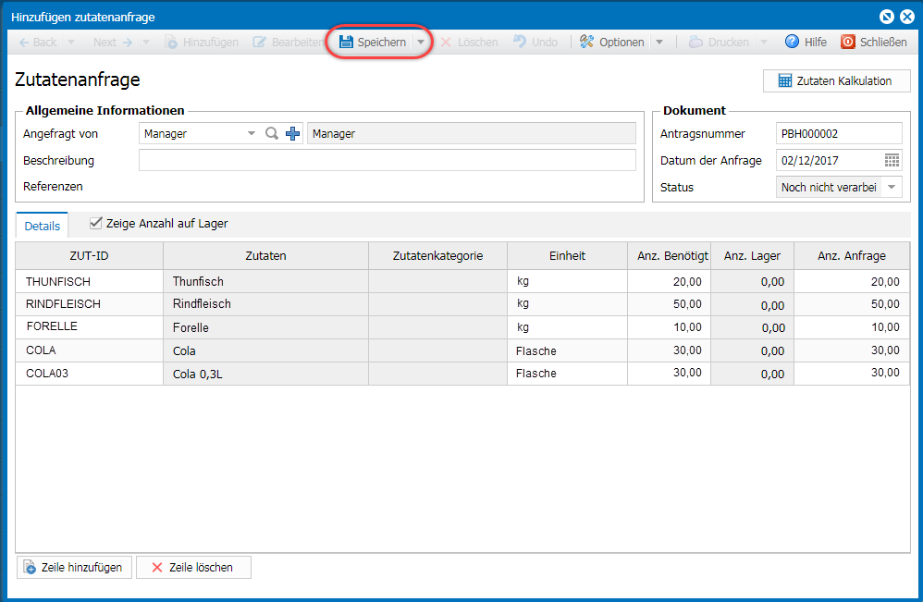This screenshot has height=602, width=923.
Task: Open the Hilfe help icon
Action: 793,42
